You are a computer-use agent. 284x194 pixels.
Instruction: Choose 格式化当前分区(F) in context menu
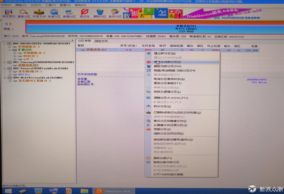(x=182, y=62)
